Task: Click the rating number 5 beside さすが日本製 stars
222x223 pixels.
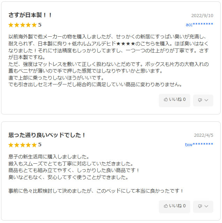Action: point(40,25)
